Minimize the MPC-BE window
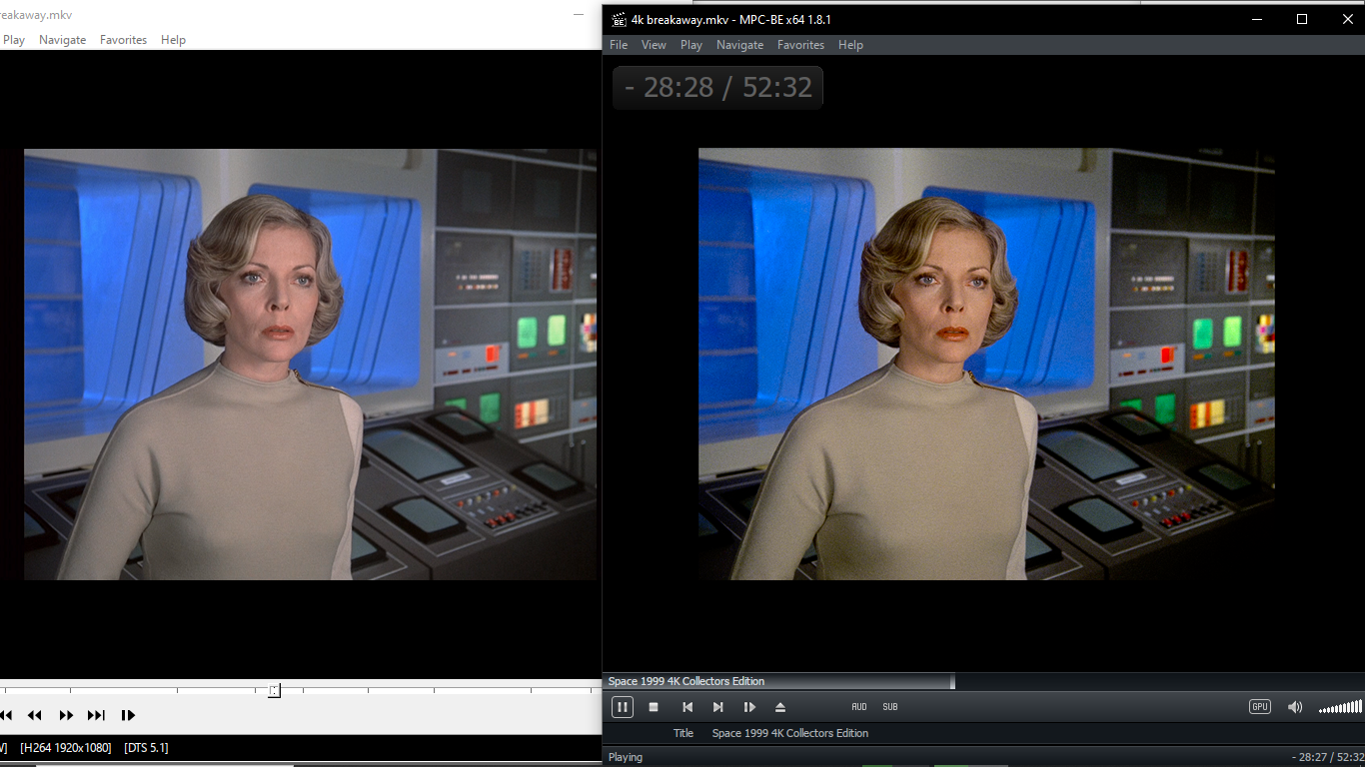The image size is (1365, 767). [1256, 19]
